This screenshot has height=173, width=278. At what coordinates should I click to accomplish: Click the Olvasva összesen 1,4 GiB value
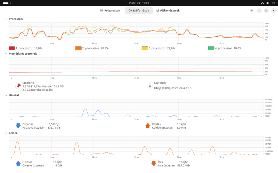click(57, 165)
